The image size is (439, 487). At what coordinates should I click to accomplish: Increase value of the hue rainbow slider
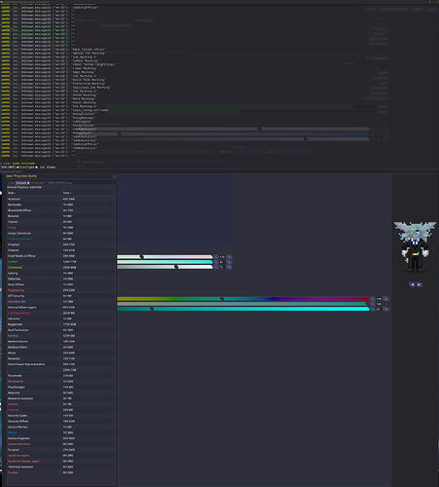pyautogui.click(x=386, y=299)
